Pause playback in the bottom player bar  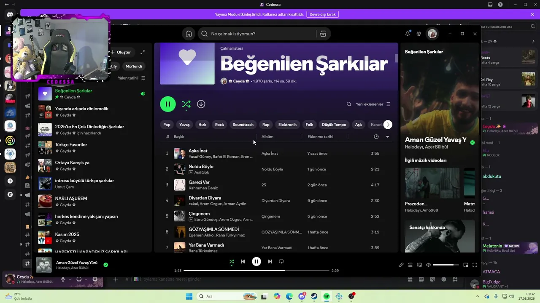(x=256, y=261)
